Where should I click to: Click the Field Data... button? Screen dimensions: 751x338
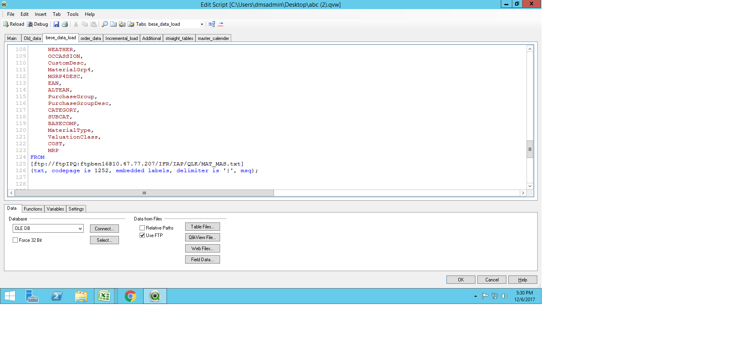pos(203,260)
